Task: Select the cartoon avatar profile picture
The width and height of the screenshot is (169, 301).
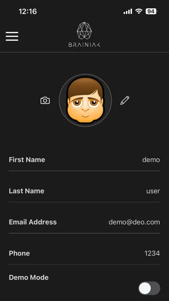Action: coord(85,100)
